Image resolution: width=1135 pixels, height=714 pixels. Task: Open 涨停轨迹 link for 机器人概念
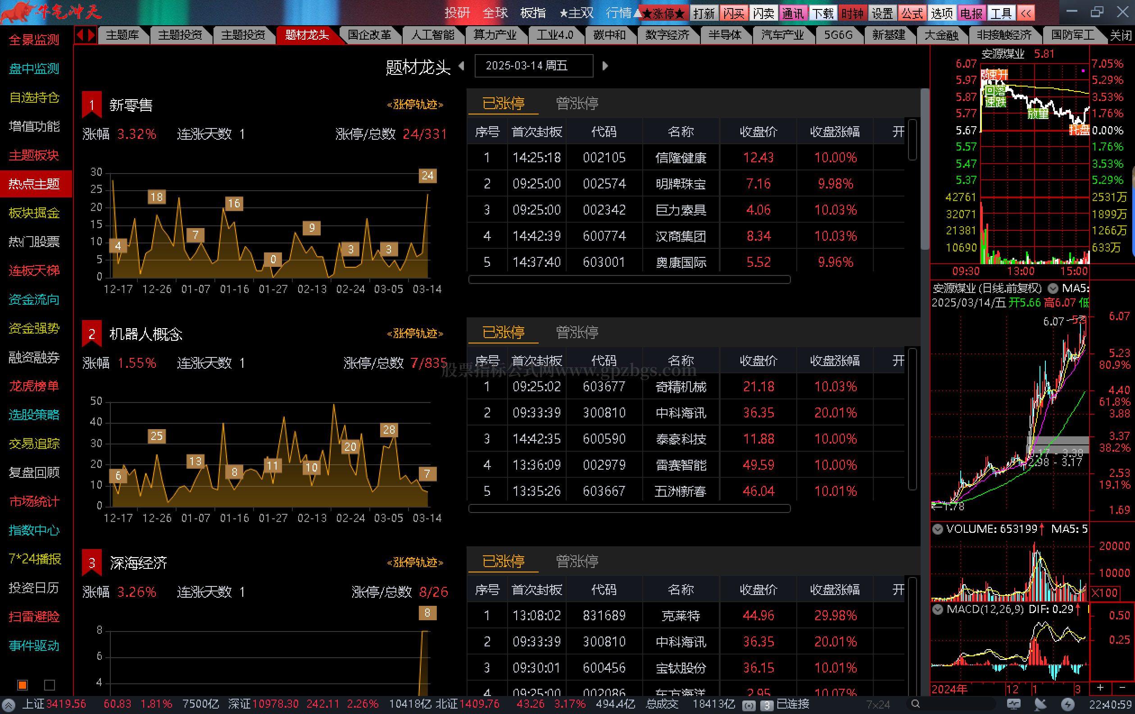pyautogui.click(x=415, y=334)
